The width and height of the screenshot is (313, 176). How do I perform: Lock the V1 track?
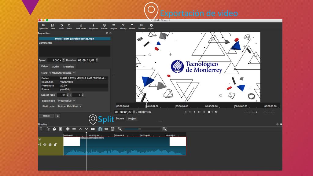click(55, 145)
